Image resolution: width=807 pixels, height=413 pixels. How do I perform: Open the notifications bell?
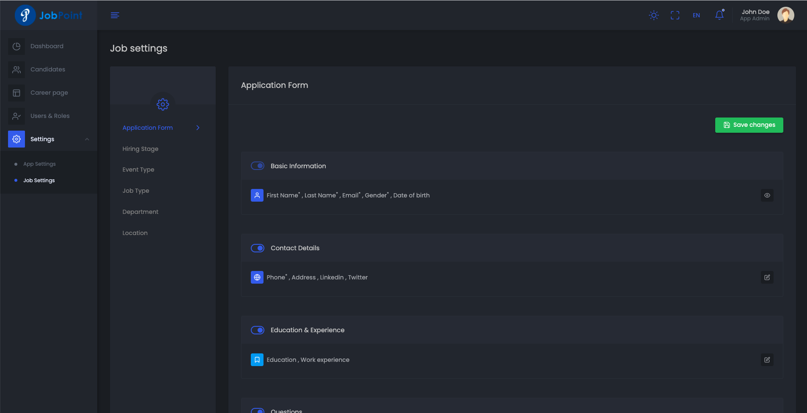click(719, 15)
